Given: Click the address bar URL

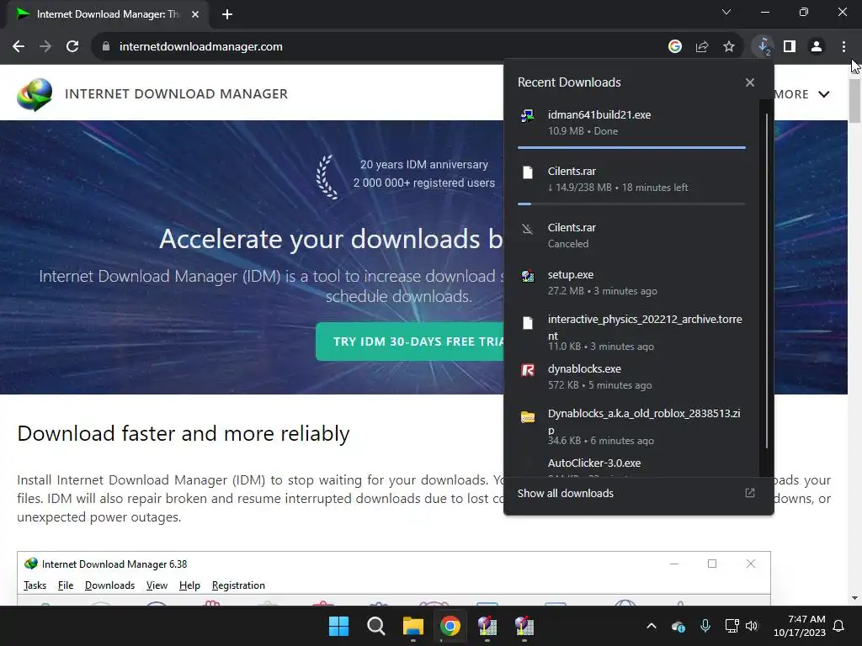Looking at the screenshot, I should 200,47.
